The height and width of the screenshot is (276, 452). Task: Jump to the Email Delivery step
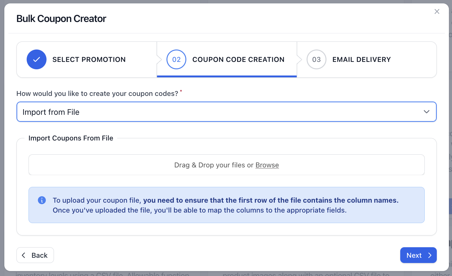pyautogui.click(x=361, y=59)
